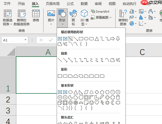
Task: Choose the decagon labeled 10
Action: point(60,97)
